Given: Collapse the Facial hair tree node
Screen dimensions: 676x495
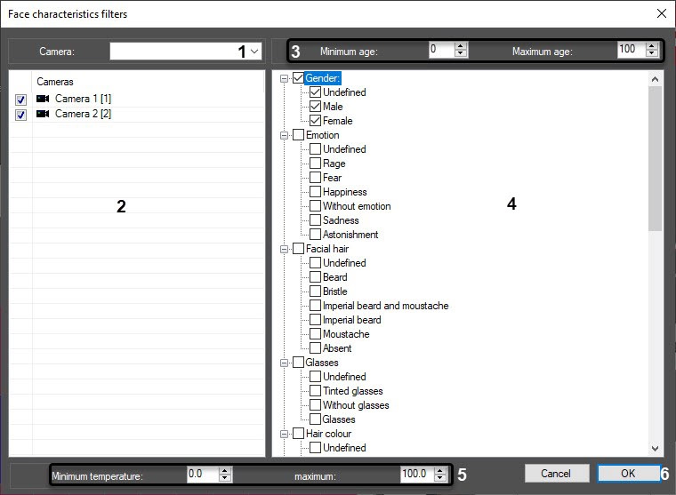Looking at the screenshot, I should (284, 249).
